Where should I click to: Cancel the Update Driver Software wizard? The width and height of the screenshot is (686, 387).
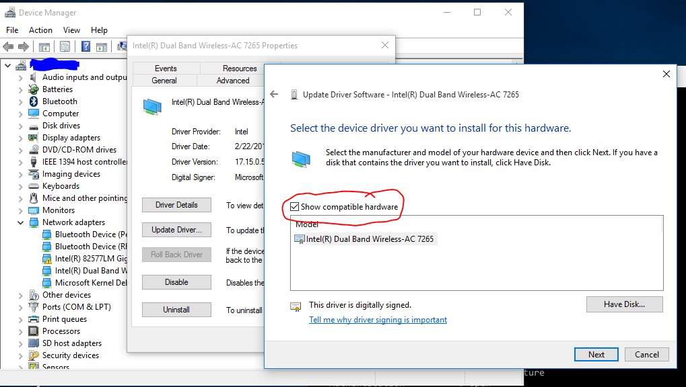[x=647, y=355]
